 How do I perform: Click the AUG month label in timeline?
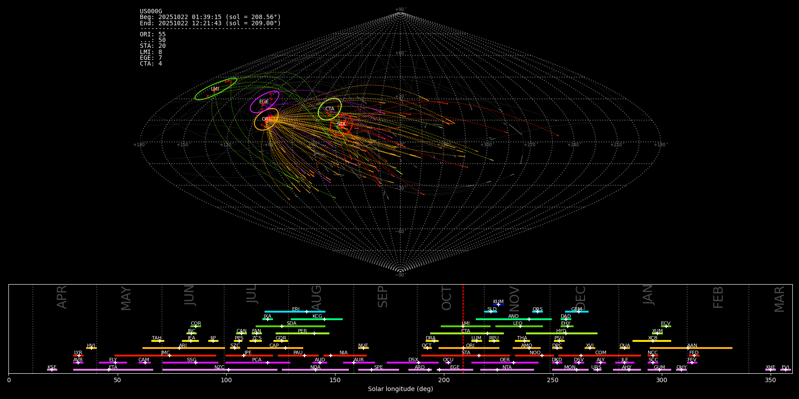tap(316, 298)
